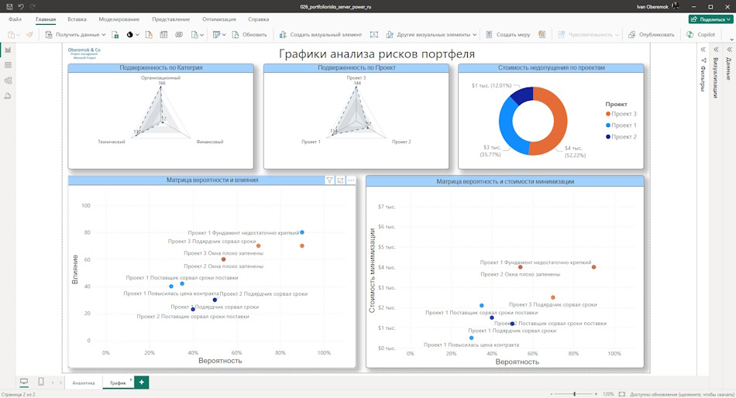Select Проект 2 in the donut legend
This screenshot has height=398, width=736.
[621, 136]
